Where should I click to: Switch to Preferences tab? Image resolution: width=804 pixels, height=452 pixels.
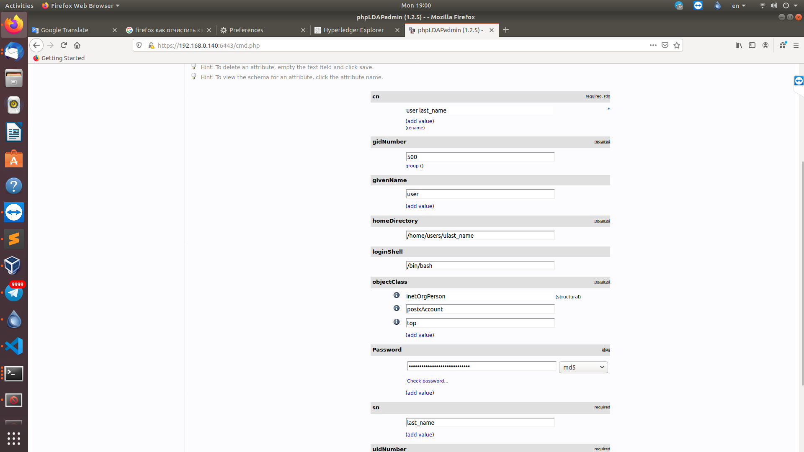246,30
